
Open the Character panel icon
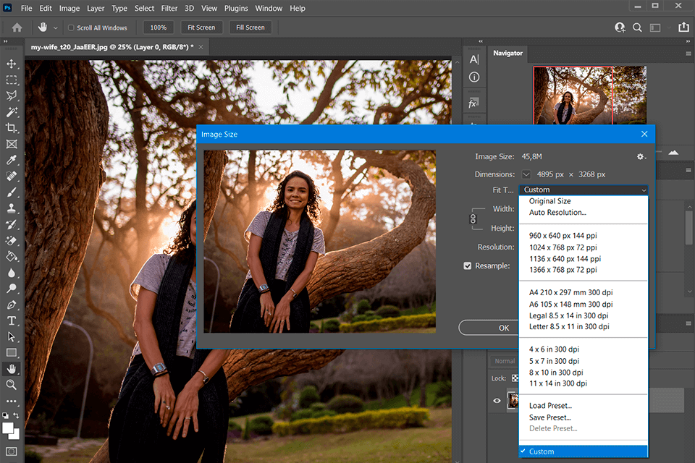pyautogui.click(x=473, y=59)
